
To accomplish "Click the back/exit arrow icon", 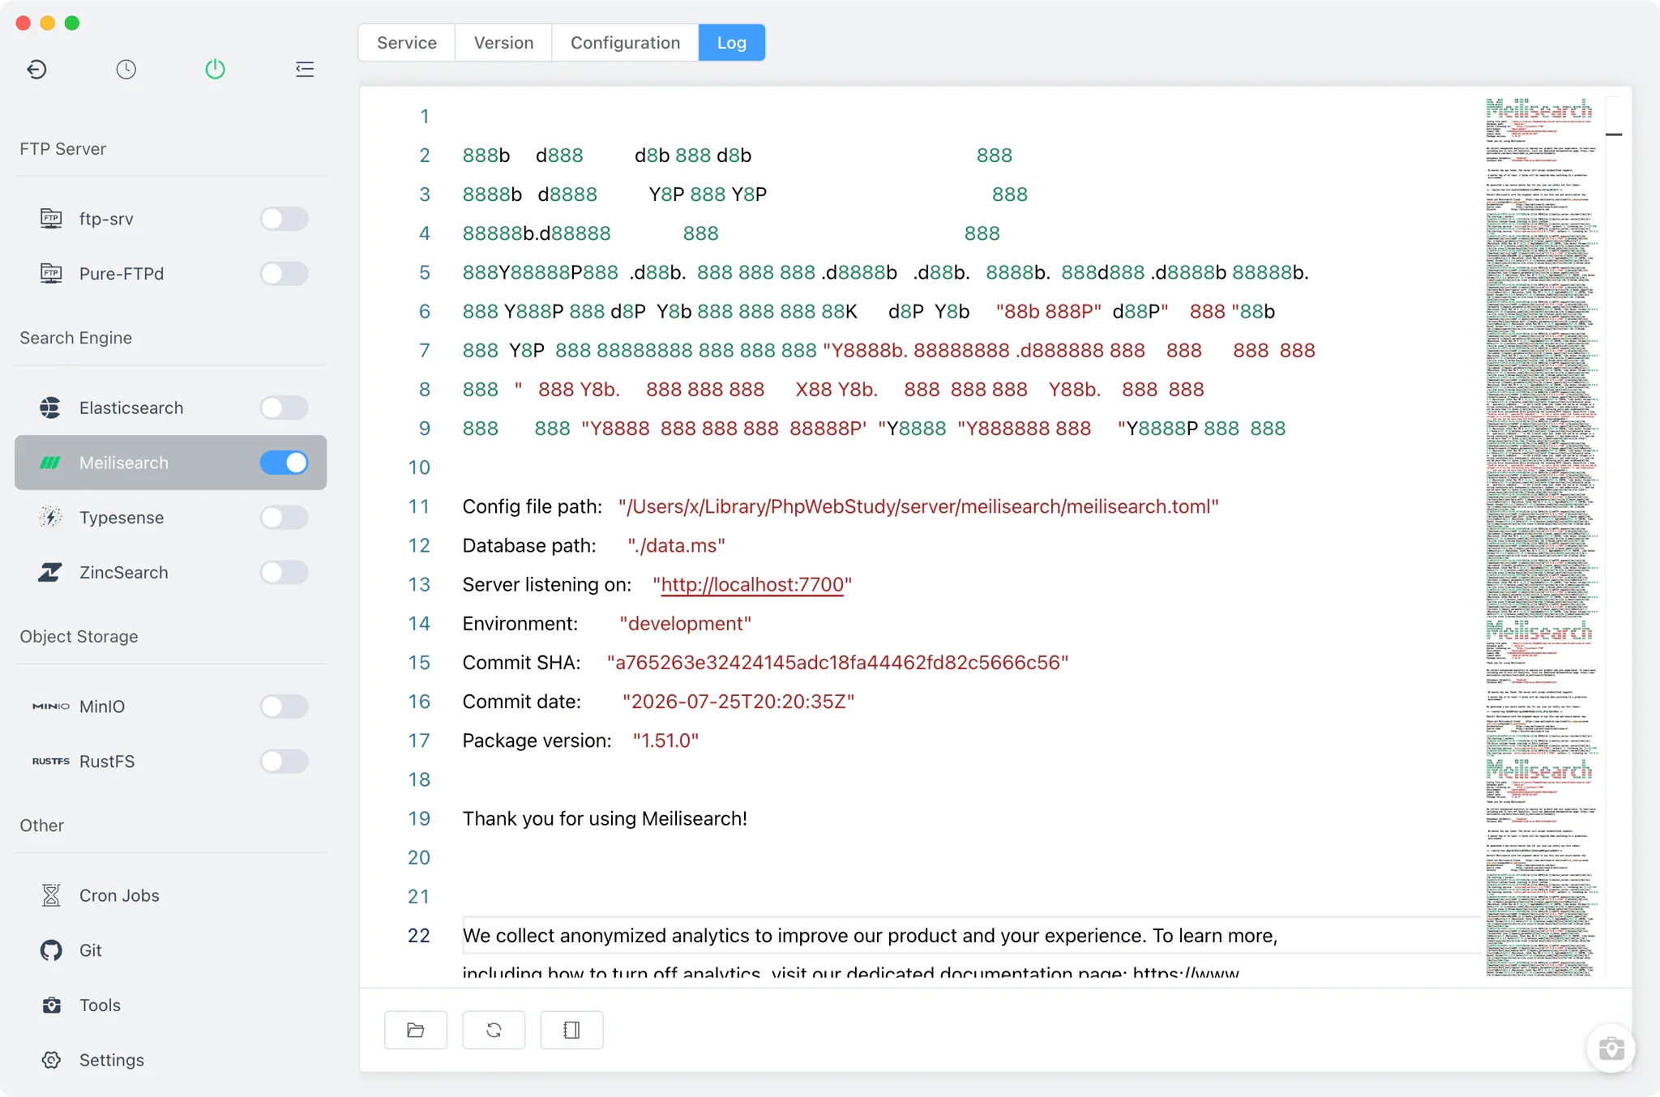I will click(x=36, y=69).
